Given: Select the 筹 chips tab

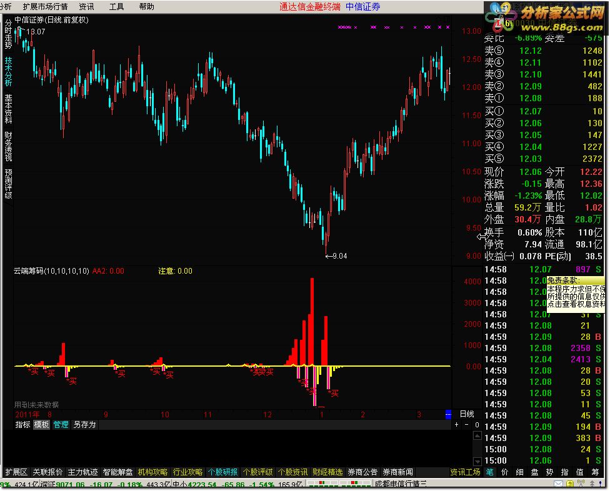Looking at the screenshot, I should coord(595,472).
